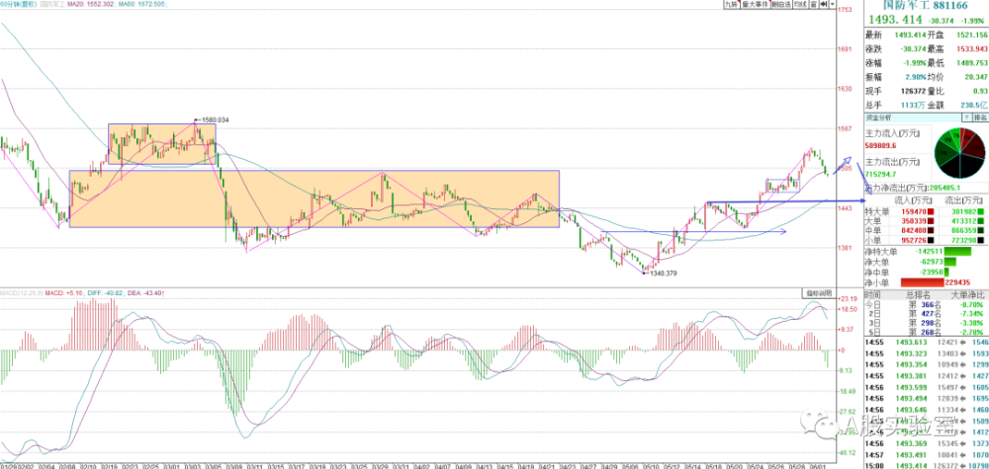
Task: Click the DIFF: -40.82 label
Action: (106, 293)
